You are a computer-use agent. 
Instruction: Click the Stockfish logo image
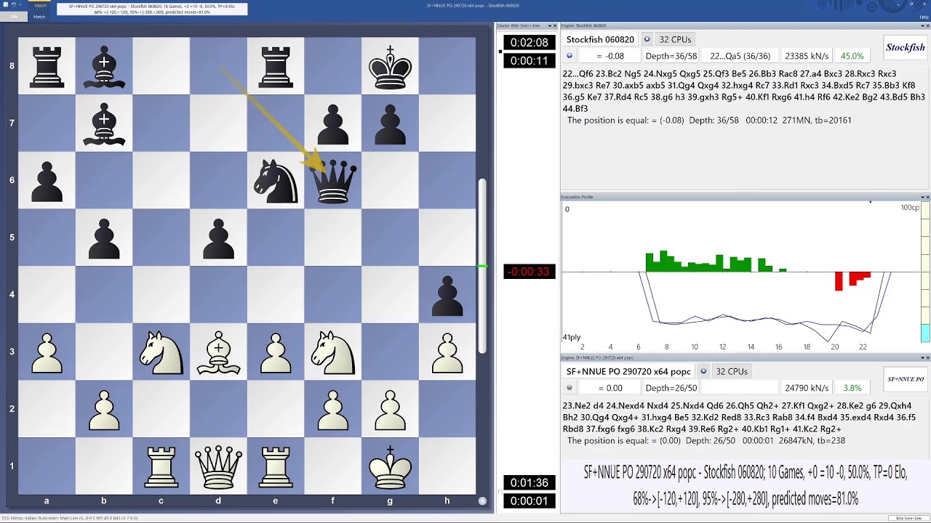[x=905, y=47]
